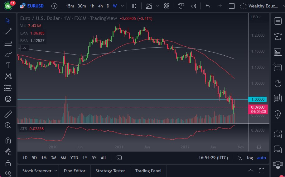
Task: Select the 4h timeframe button
Action: click(x=100, y=6)
